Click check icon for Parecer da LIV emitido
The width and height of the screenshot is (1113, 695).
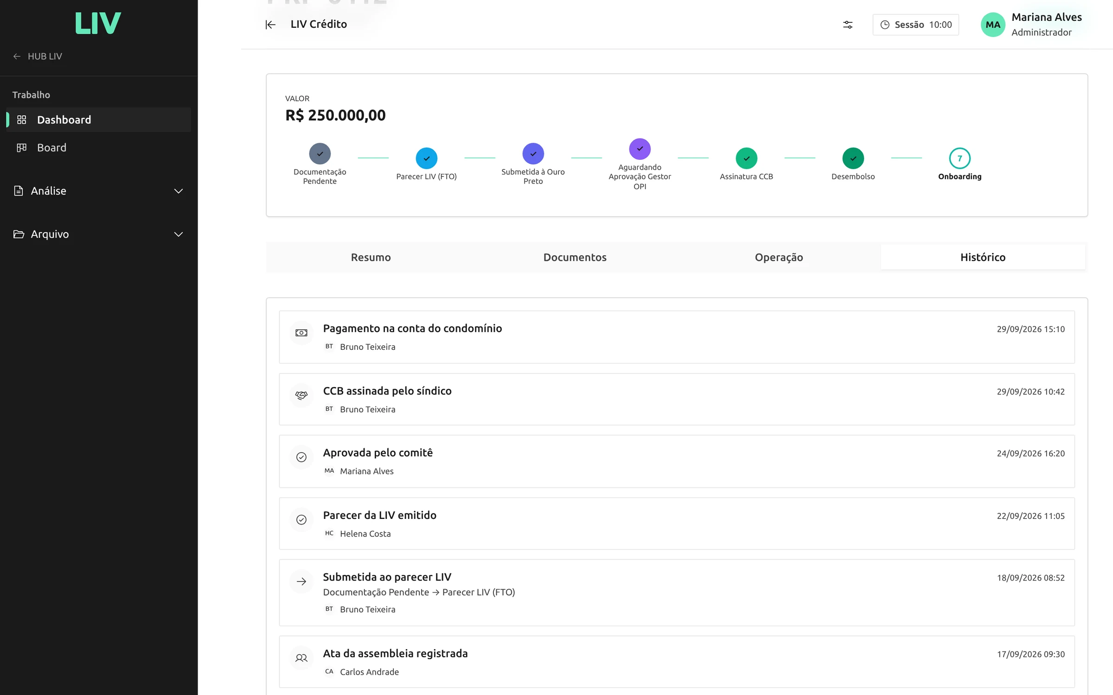tap(301, 519)
